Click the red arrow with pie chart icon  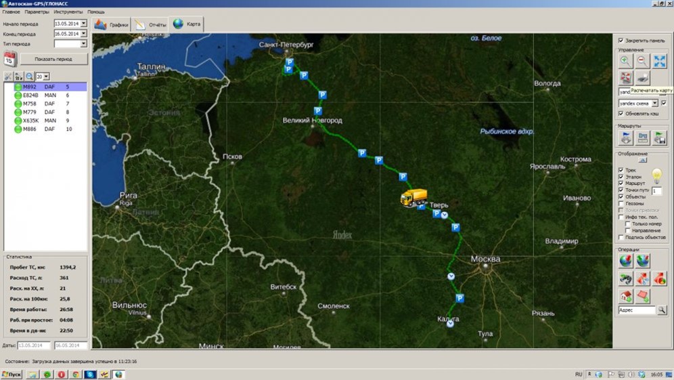tap(659, 278)
